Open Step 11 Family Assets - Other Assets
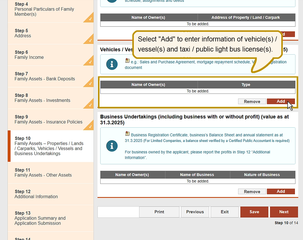The width and height of the screenshot is (303, 240). pyautogui.click(x=50, y=173)
